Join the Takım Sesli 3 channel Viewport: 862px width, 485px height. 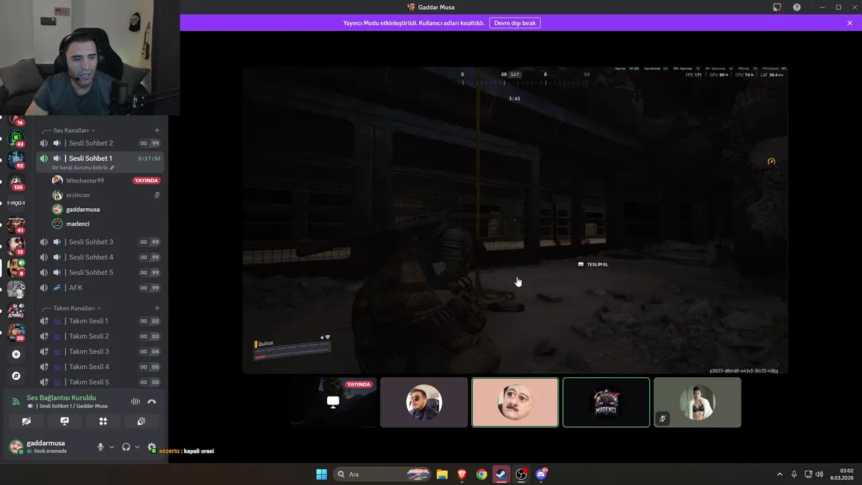click(100, 352)
